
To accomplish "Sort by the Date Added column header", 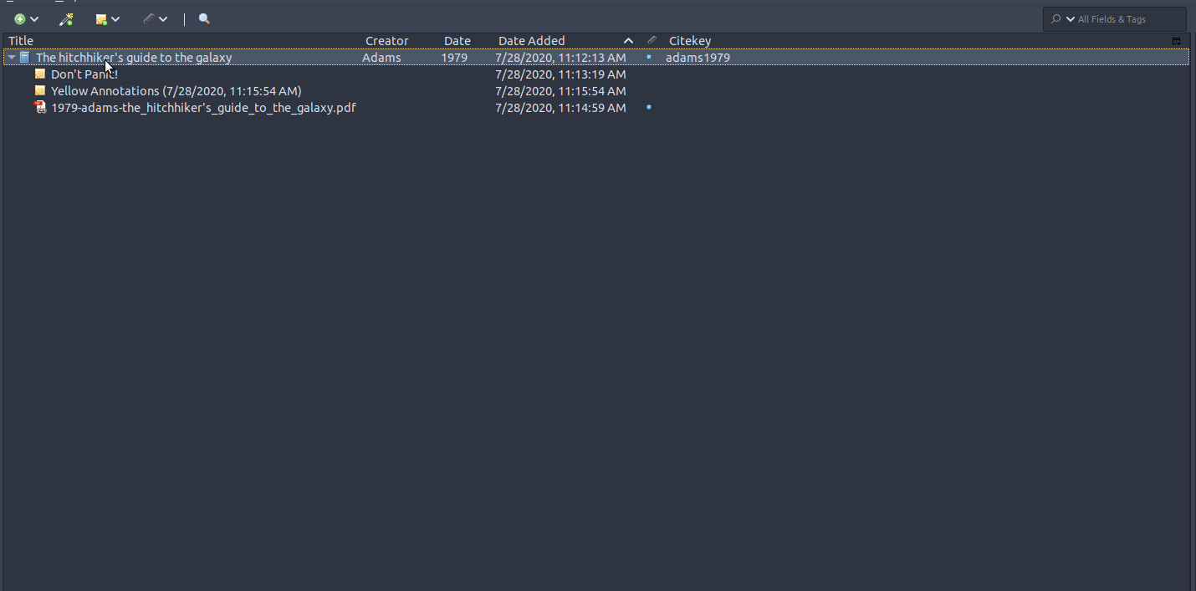I will click(532, 41).
